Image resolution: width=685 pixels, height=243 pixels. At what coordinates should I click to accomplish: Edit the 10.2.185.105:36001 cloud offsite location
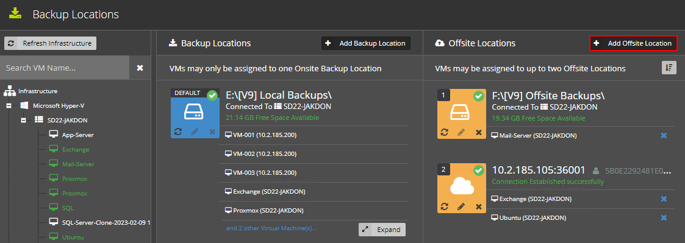[461, 206]
